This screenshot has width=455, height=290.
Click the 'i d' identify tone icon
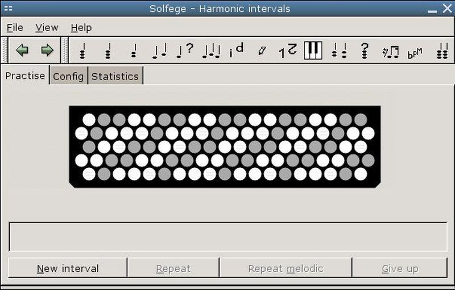(x=236, y=51)
